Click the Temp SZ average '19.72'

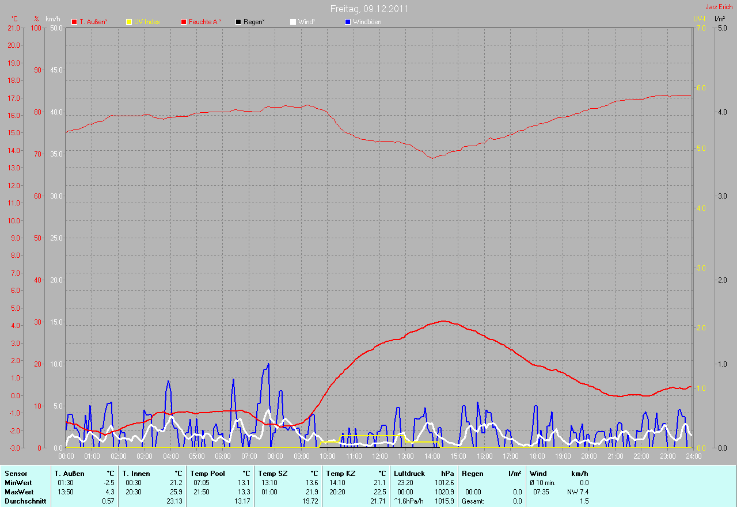pyautogui.click(x=310, y=501)
